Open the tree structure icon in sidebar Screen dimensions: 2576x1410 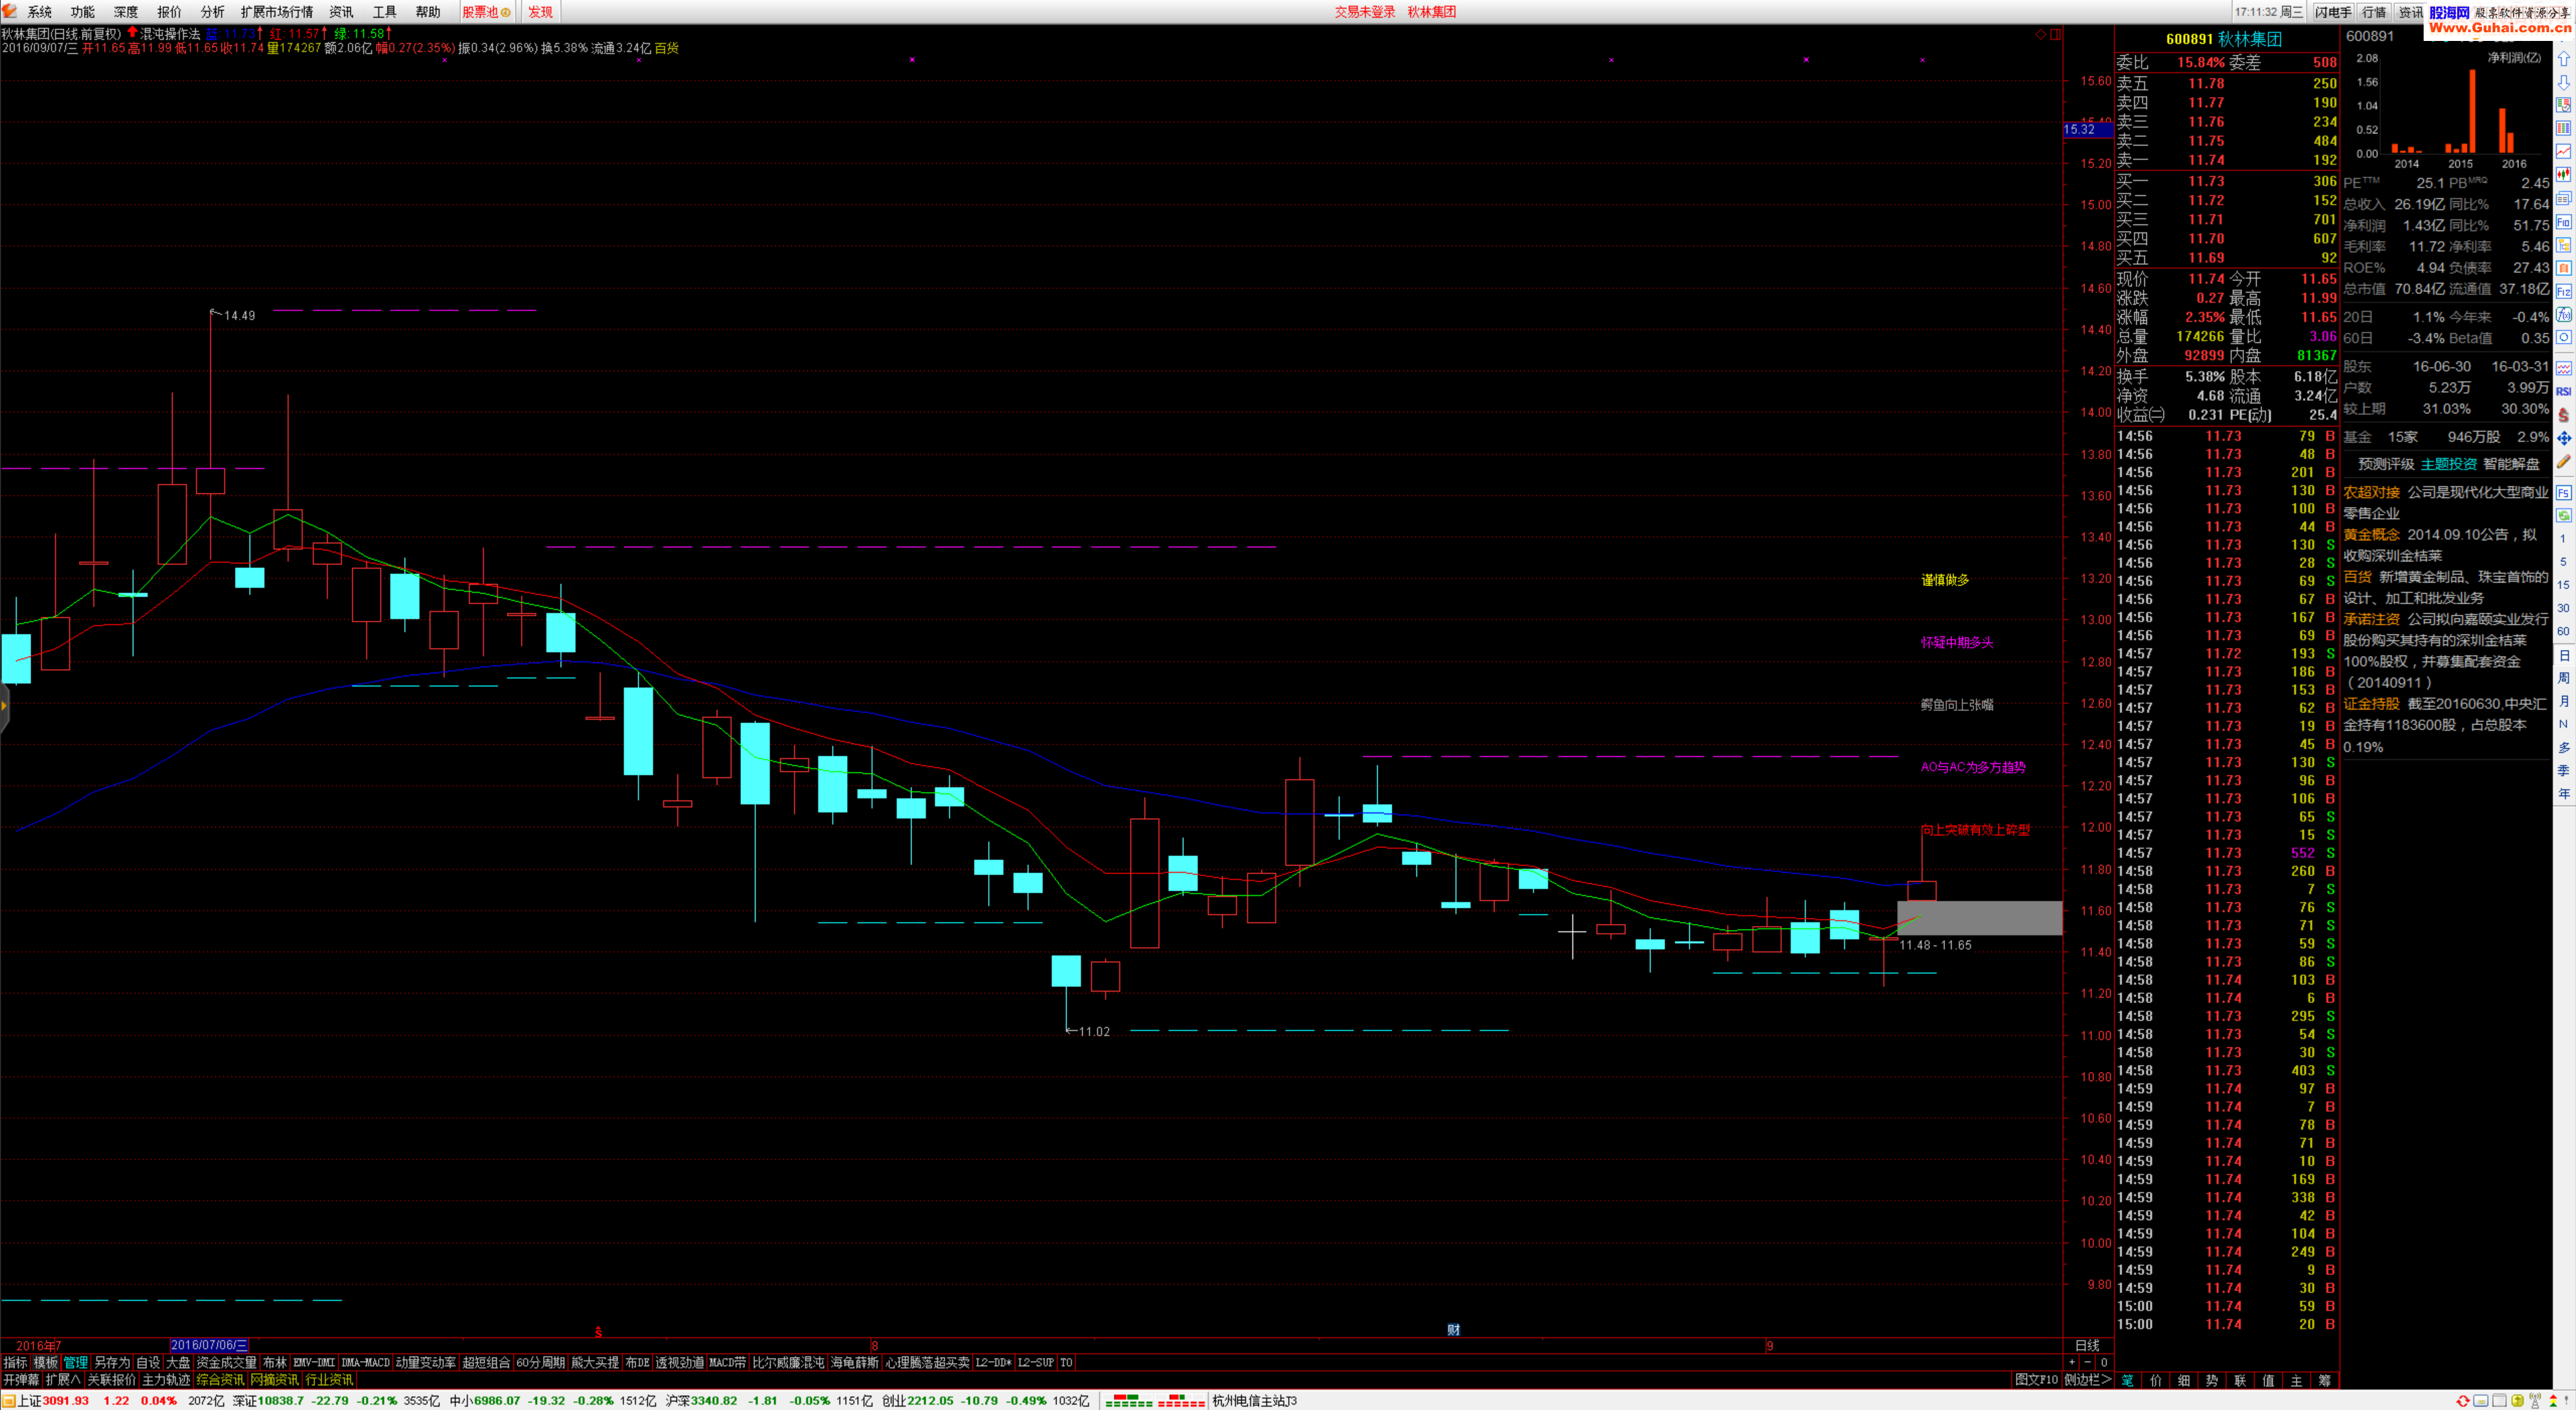point(2564,245)
